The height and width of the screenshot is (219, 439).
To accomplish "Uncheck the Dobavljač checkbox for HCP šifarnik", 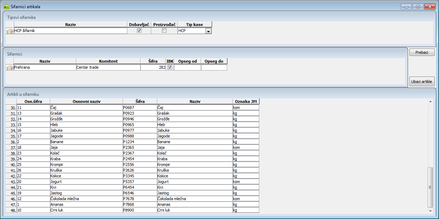I will tap(139, 31).
